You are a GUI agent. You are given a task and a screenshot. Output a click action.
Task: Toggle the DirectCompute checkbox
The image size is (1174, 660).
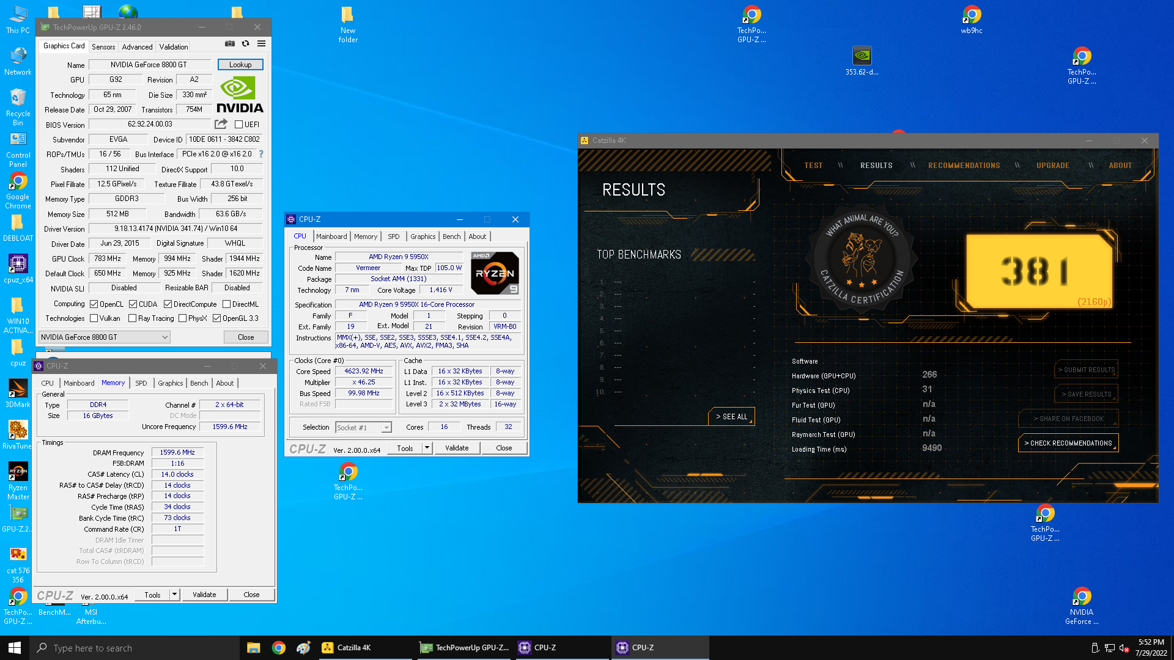168,304
